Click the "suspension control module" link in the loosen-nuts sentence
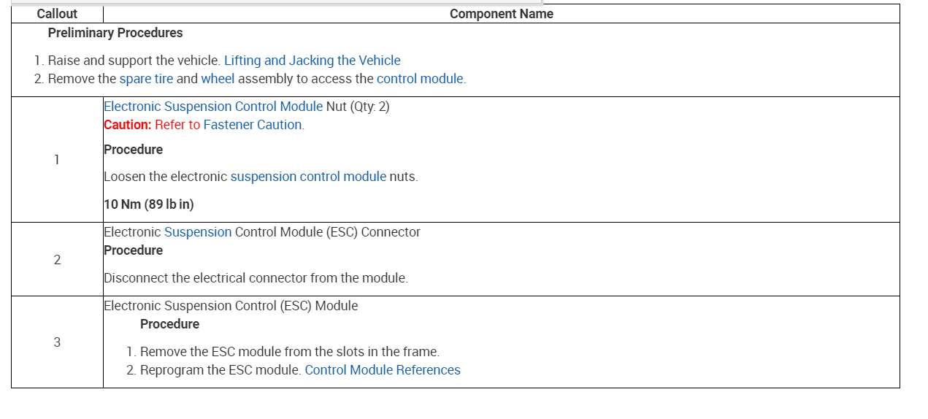 coord(308,177)
